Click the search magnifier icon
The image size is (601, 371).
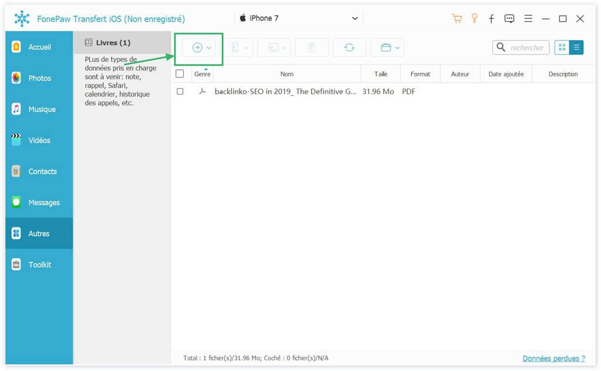coord(501,47)
